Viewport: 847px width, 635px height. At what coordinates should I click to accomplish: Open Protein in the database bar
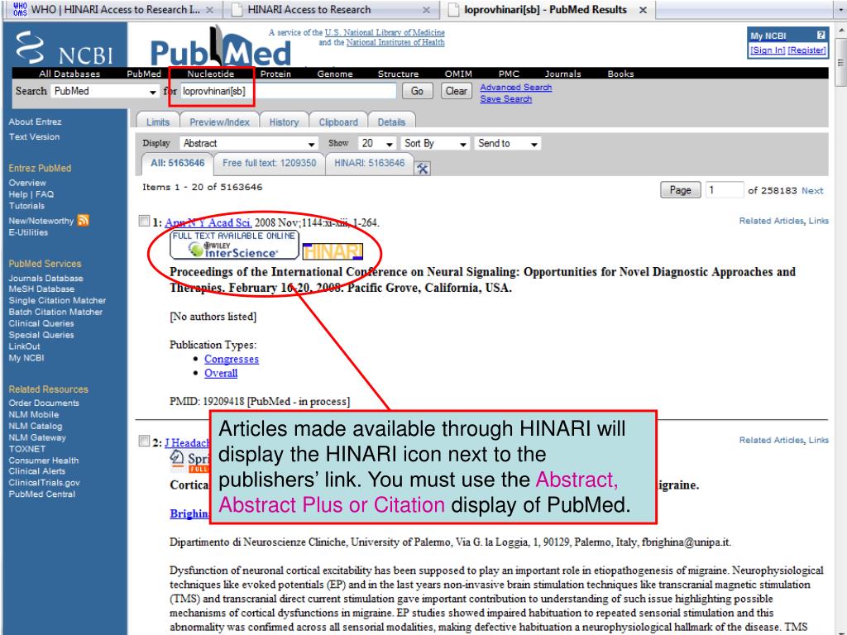pos(275,74)
